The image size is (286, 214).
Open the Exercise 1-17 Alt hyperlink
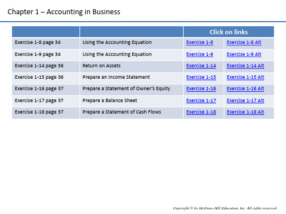click(x=245, y=100)
